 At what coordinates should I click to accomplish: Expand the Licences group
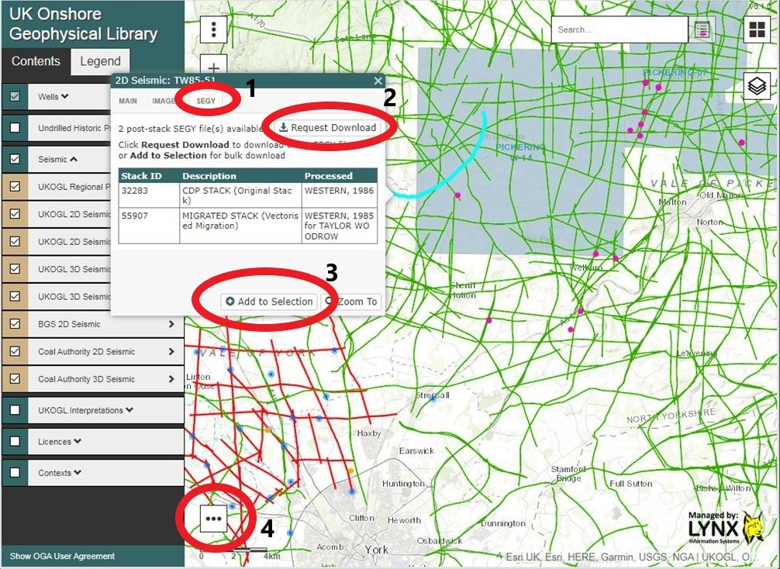pyautogui.click(x=77, y=442)
